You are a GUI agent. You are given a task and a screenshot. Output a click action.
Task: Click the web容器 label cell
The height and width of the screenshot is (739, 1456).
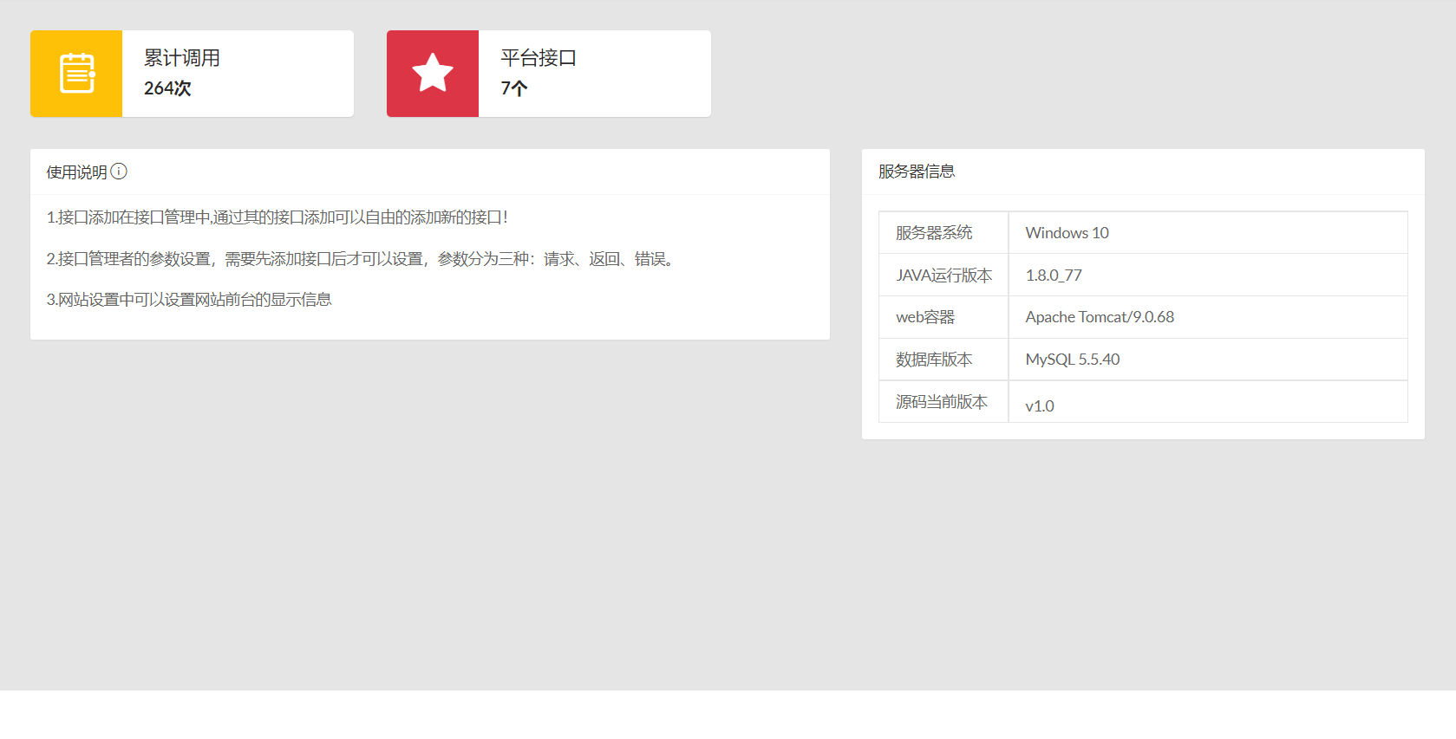point(943,317)
